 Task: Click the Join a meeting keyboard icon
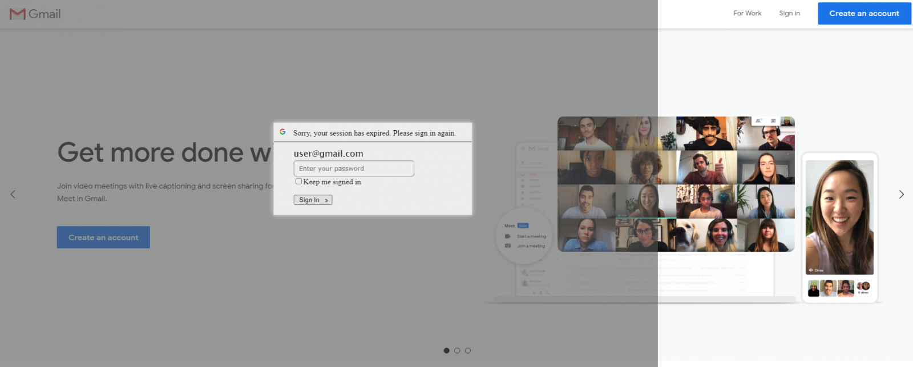(x=507, y=246)
